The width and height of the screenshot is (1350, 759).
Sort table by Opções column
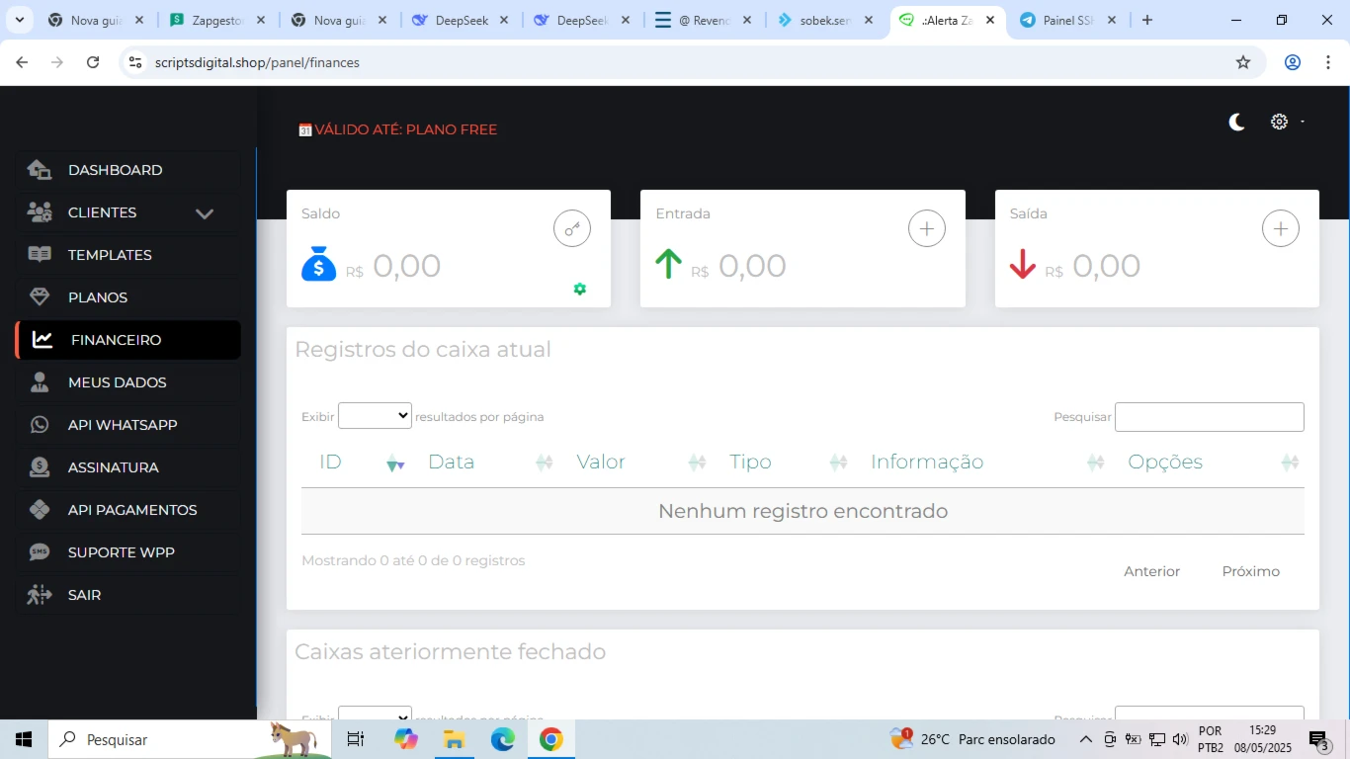pyautogui.click(x=1207, y=463)
